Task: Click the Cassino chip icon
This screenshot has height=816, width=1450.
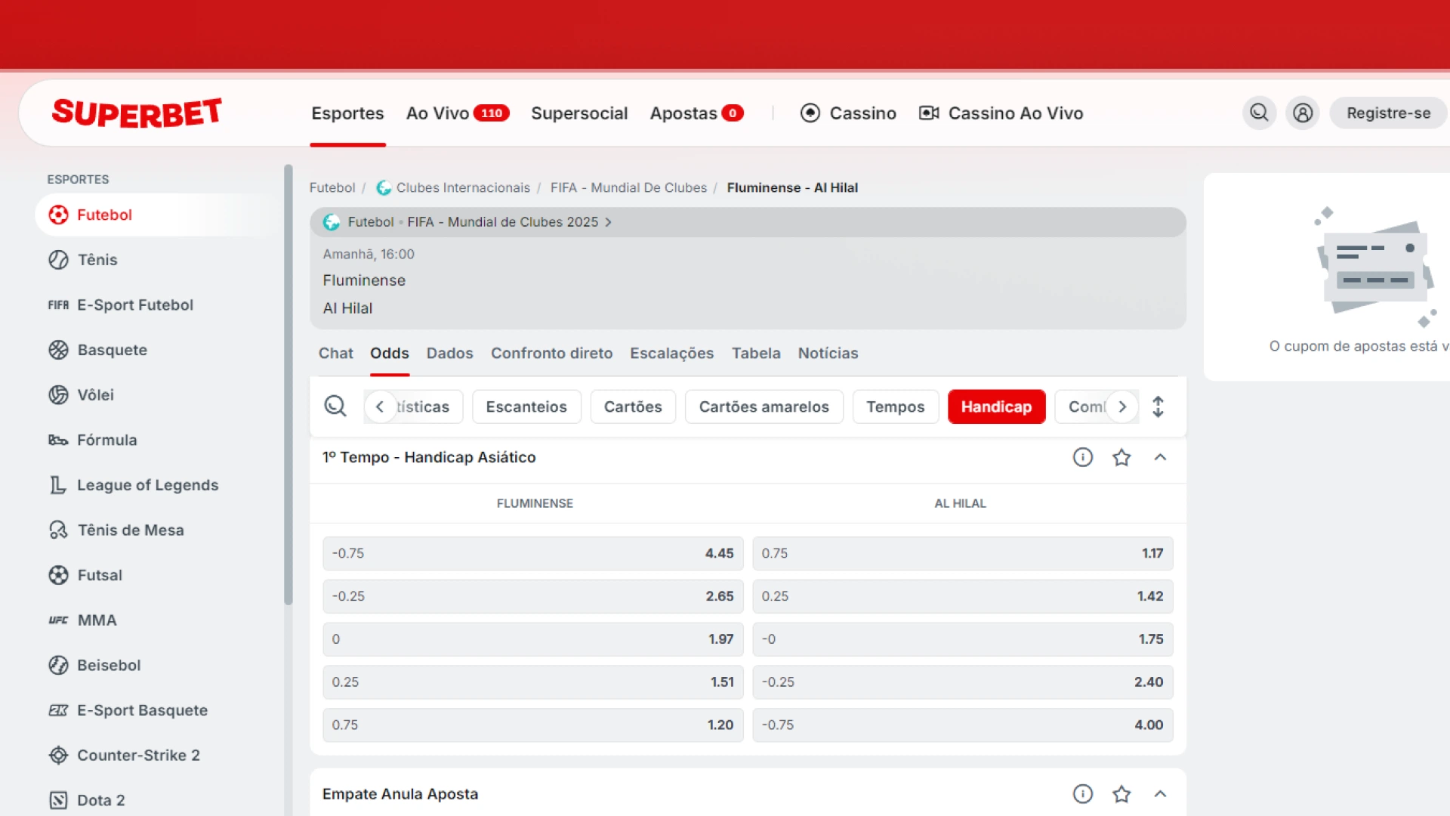Action: [810, 113]
